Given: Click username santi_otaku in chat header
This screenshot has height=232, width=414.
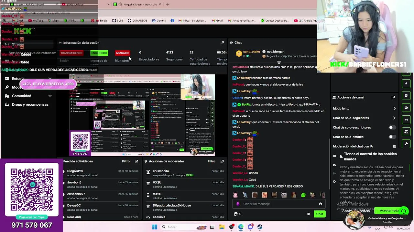Looking at the screenshot, I should [x=251, y=52].
